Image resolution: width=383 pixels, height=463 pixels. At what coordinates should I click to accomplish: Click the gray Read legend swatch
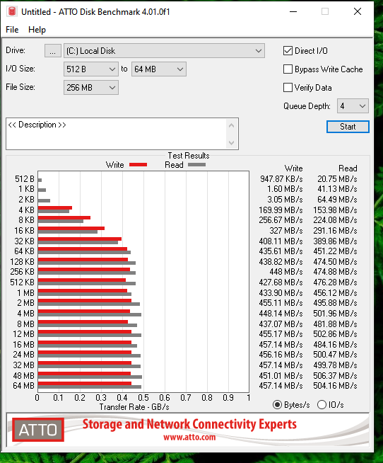coord(196,165)
